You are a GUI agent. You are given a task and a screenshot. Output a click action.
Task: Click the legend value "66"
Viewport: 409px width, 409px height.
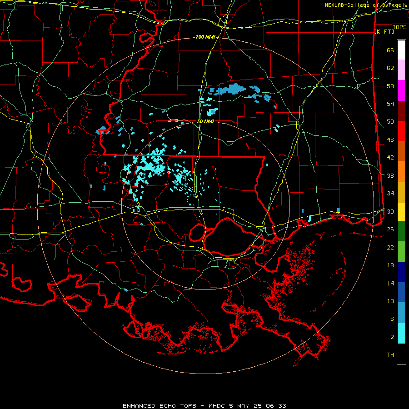click(x=390, y=50)
